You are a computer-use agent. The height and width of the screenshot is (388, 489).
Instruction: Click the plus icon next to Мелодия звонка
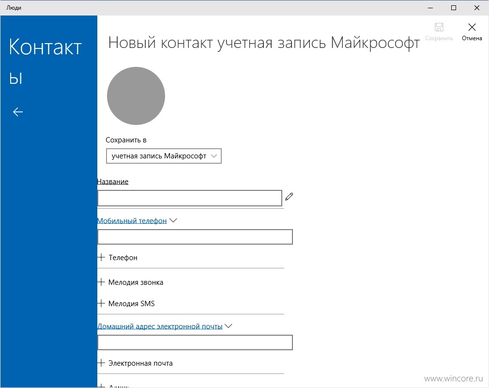[x=101, y=282]
